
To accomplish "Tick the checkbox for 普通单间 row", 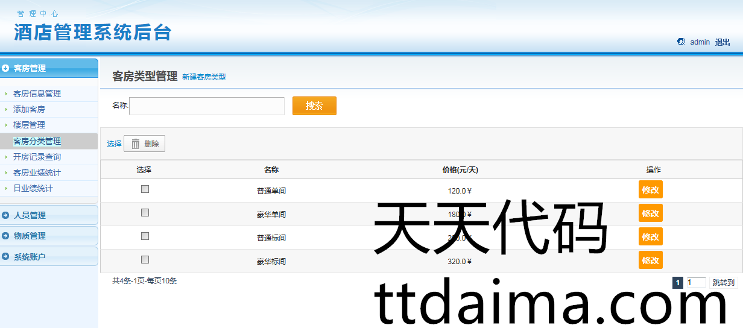I will 145,189.
